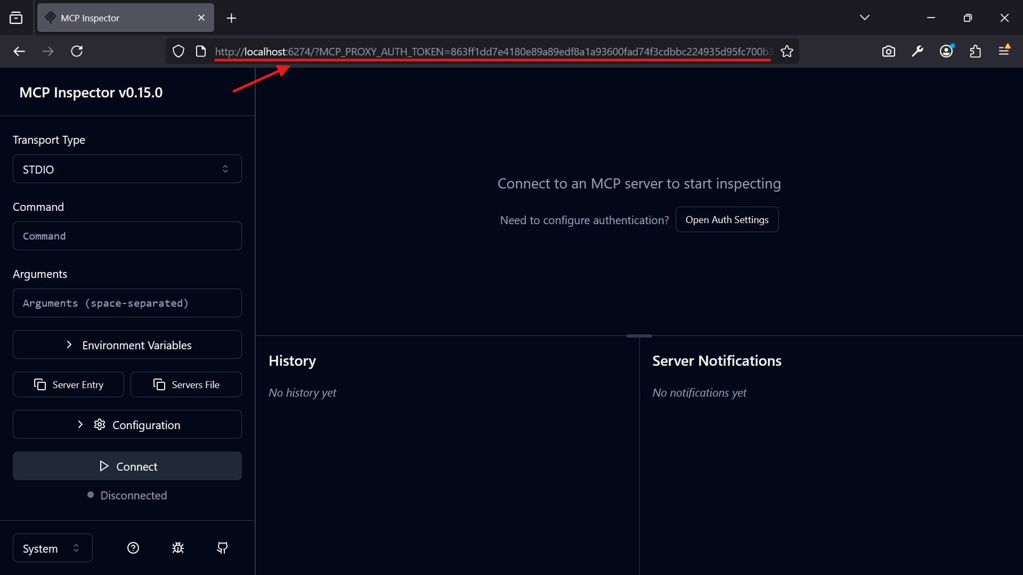Bookmark this page with the star icon
The width and height of the screenshot is (1023, 575).
[787, 51]
